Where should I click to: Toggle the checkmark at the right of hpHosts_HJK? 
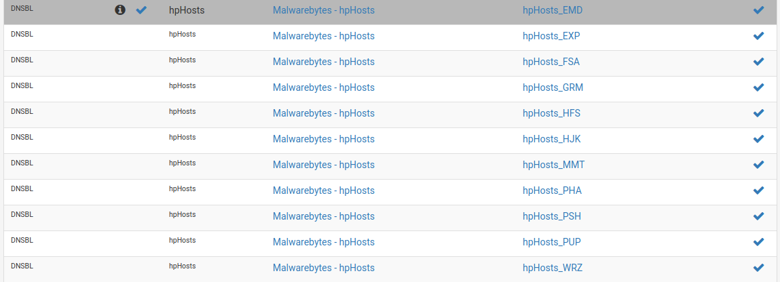758,139
